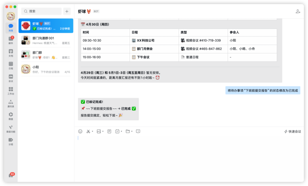
Task: Click the 报告提交搞定，轻松下班 message line
Action: (x=102, y=115)
